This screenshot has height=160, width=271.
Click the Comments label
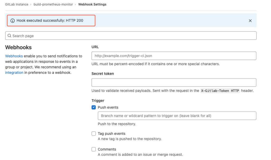[107, 149]
